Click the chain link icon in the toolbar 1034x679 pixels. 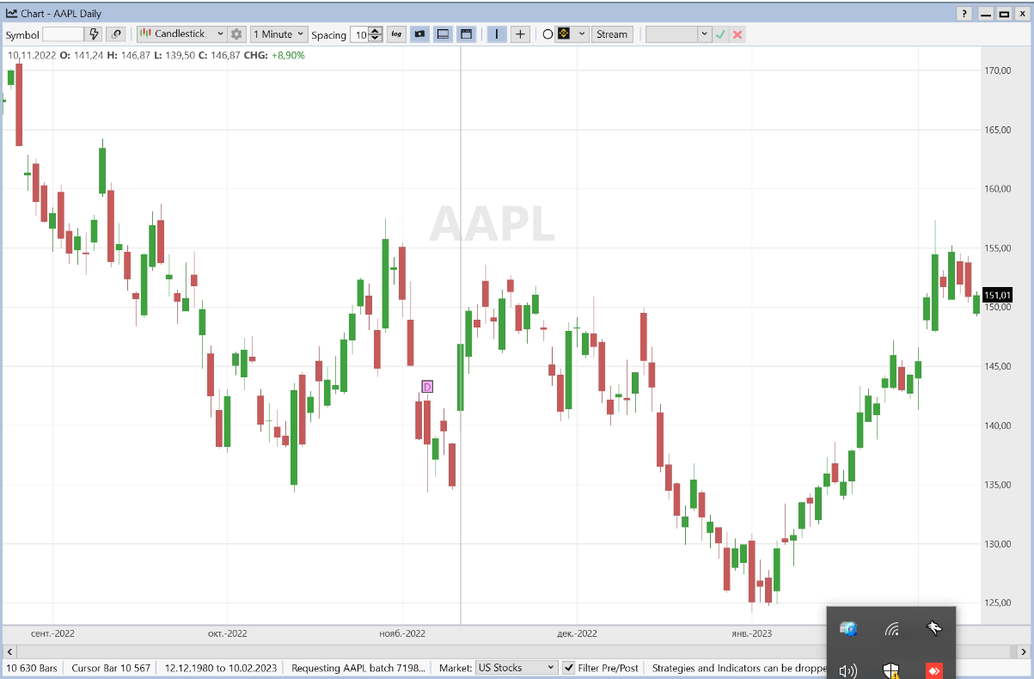pos(116,34)
